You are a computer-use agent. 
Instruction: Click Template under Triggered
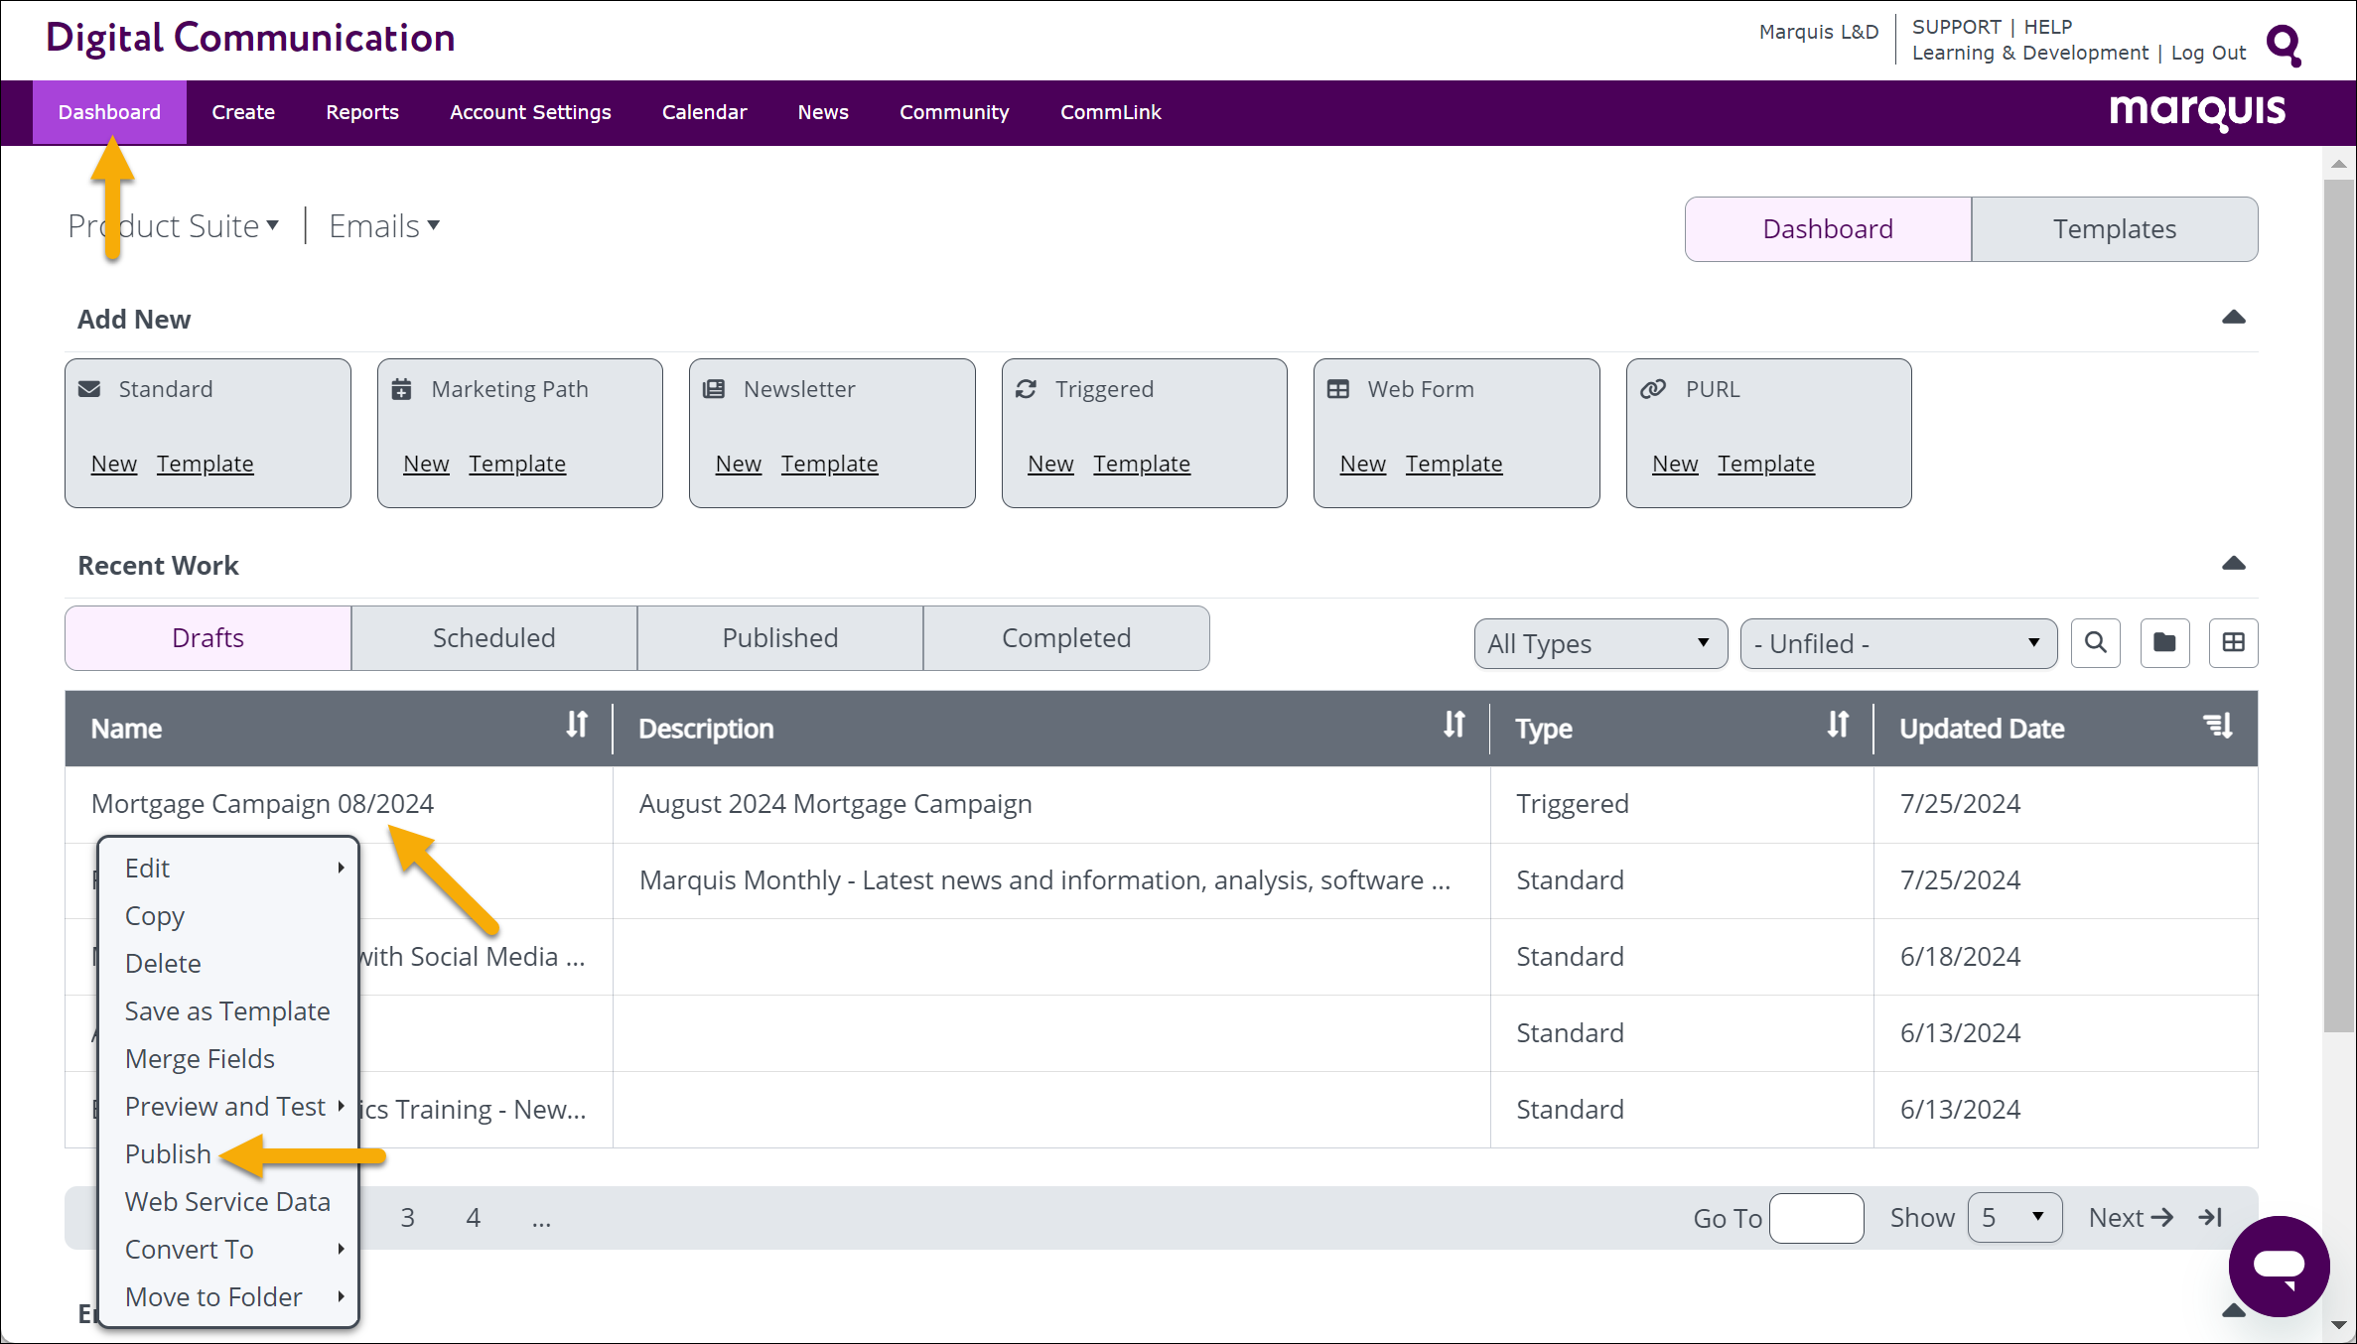[x=1142, y=464]
